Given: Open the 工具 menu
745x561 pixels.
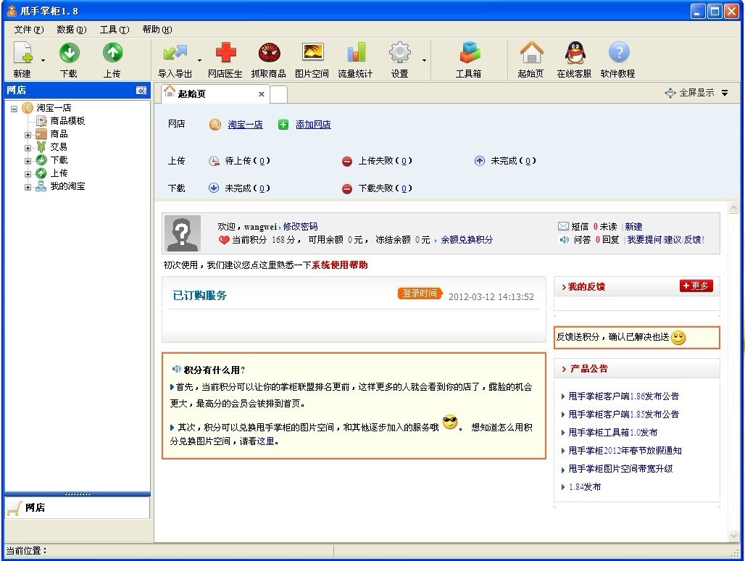Looking at the screenshot, I should 114,30.
